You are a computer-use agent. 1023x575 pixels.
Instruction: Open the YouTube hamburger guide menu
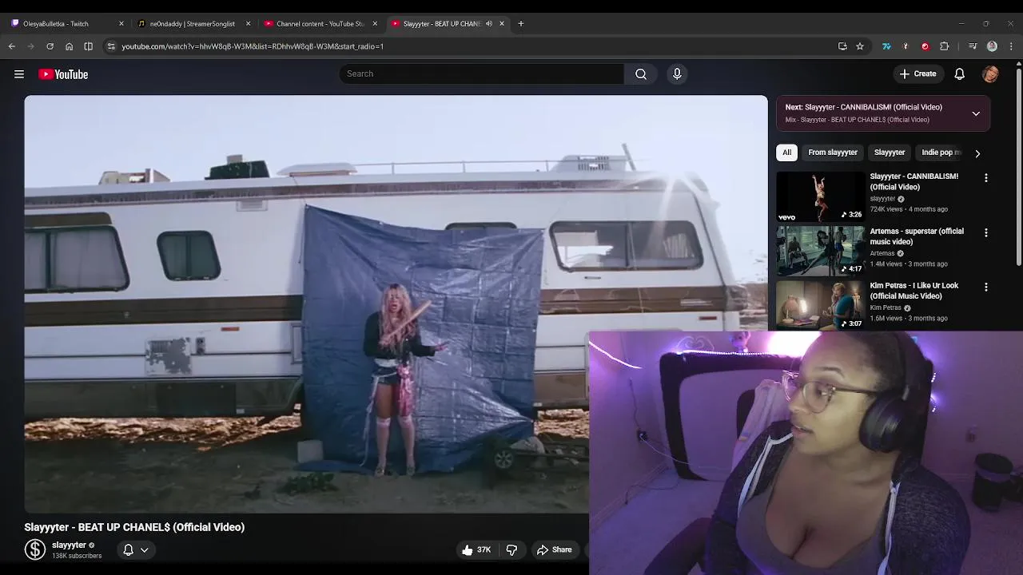click(19, 74)
